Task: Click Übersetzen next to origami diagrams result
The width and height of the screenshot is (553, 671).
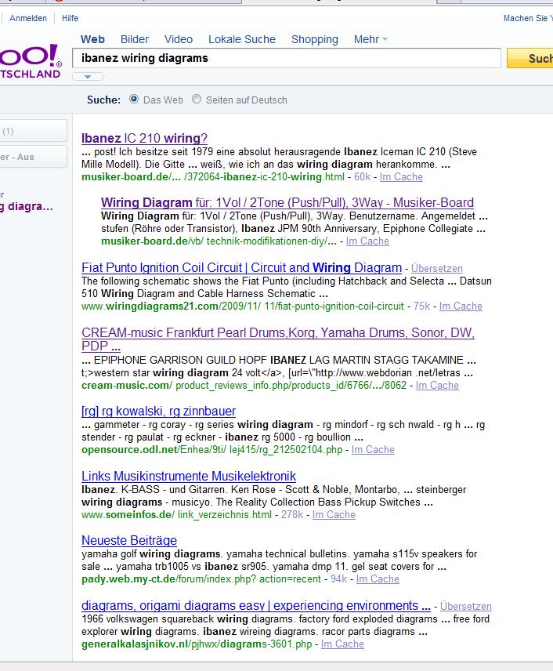Action: click(x=466, y=607)
